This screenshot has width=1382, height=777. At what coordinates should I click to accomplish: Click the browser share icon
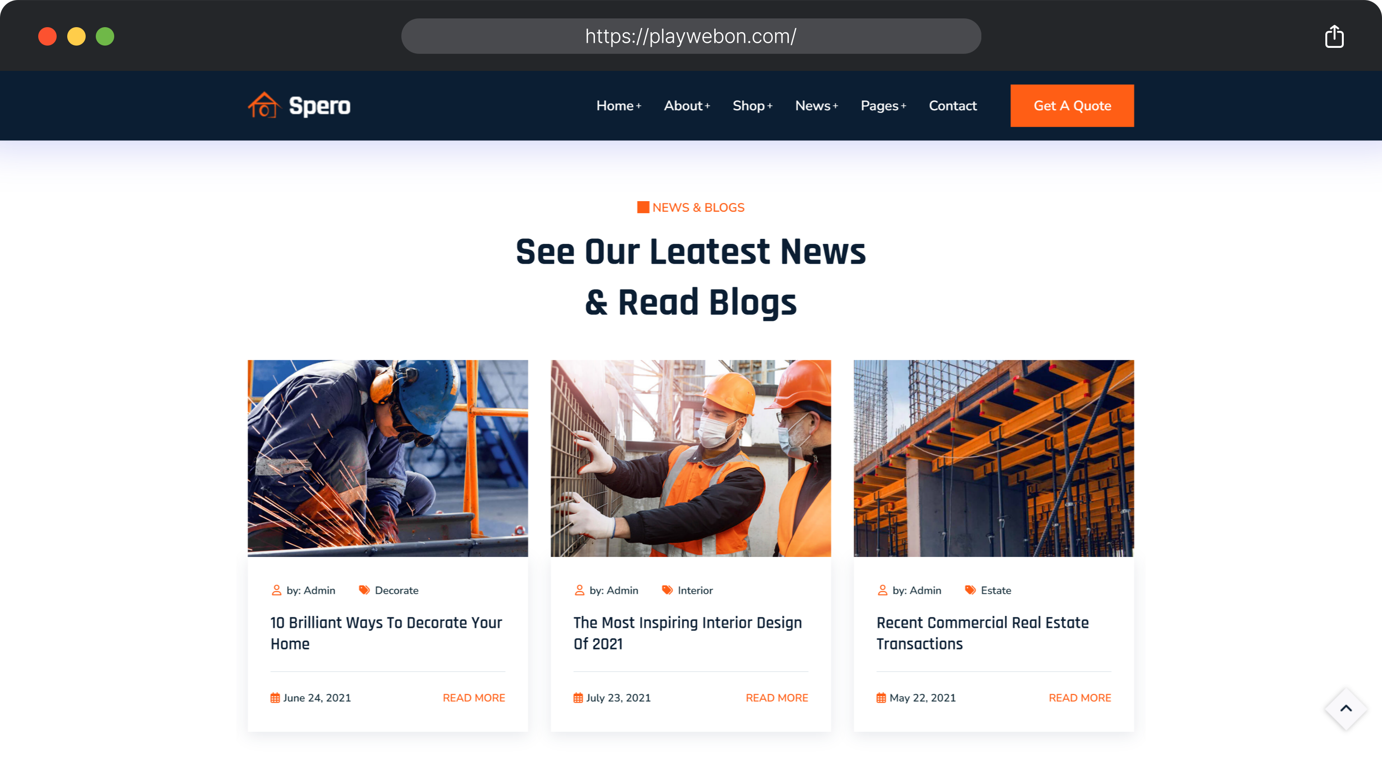(x=1334, y=36)
